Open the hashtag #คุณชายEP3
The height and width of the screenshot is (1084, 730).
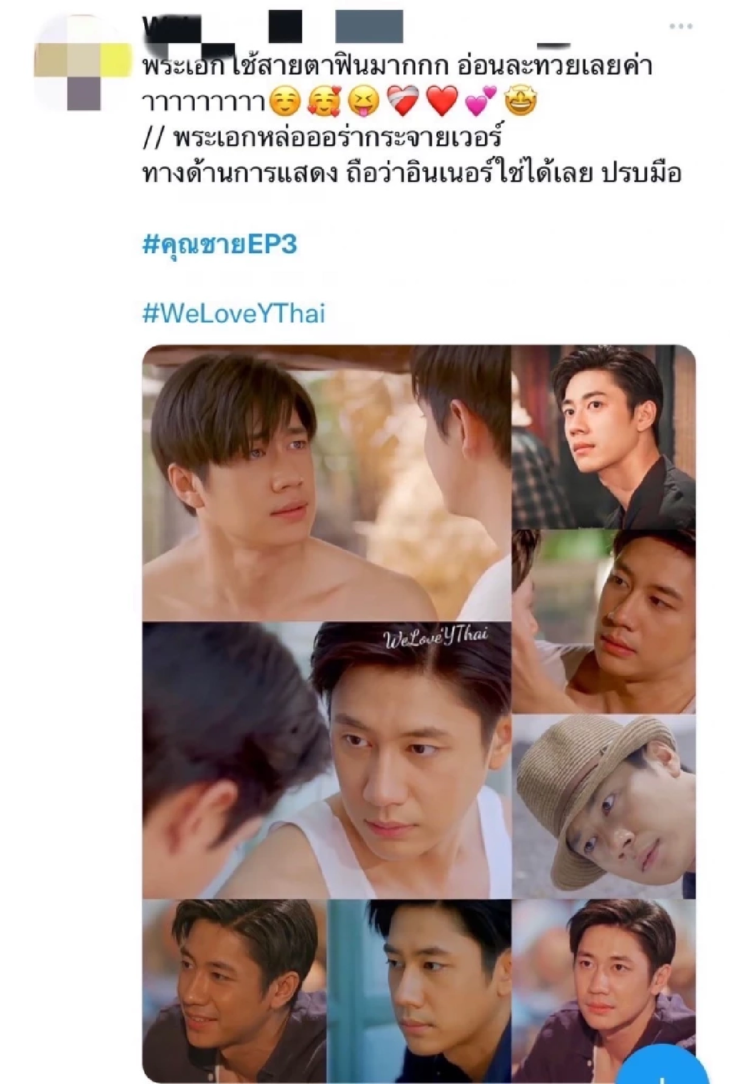click(x=220, y=245)
